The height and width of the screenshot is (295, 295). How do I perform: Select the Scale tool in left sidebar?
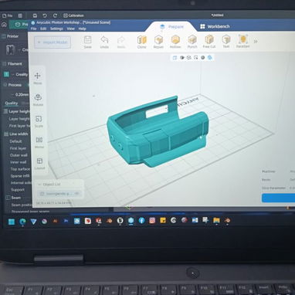(x=39, y=121)
